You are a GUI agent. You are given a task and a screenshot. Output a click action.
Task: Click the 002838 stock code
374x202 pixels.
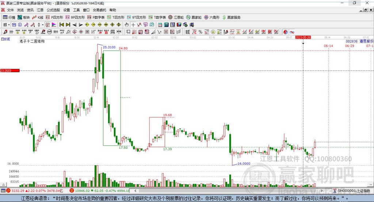(352, 41)
